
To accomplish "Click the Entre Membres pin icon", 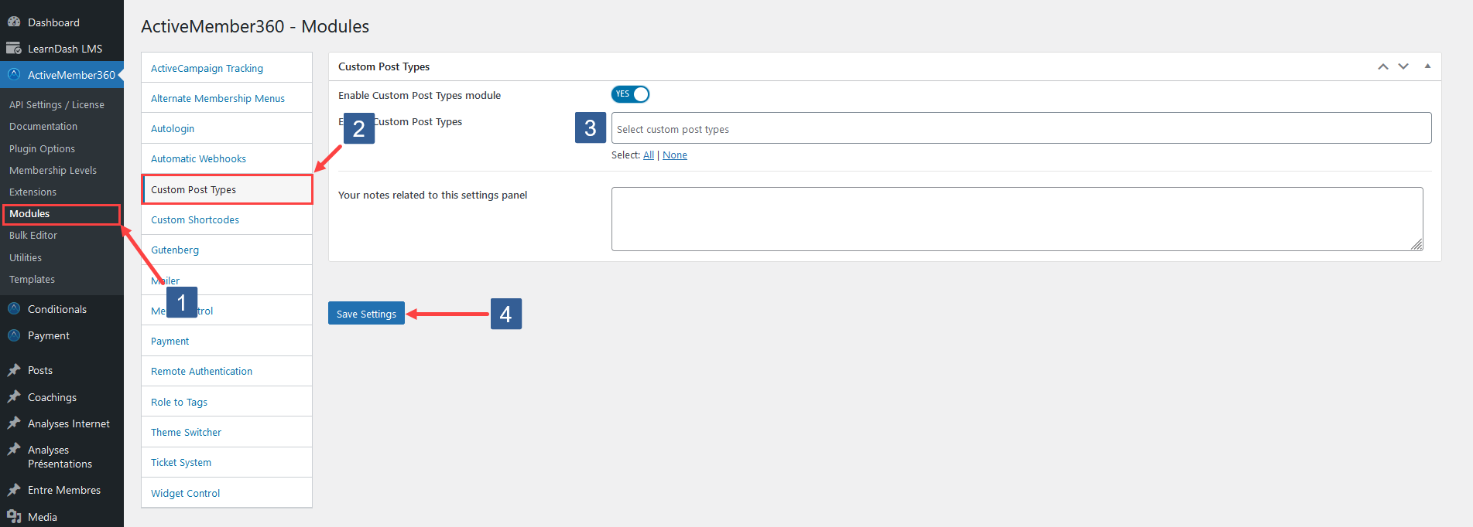I will click(14, 490).
